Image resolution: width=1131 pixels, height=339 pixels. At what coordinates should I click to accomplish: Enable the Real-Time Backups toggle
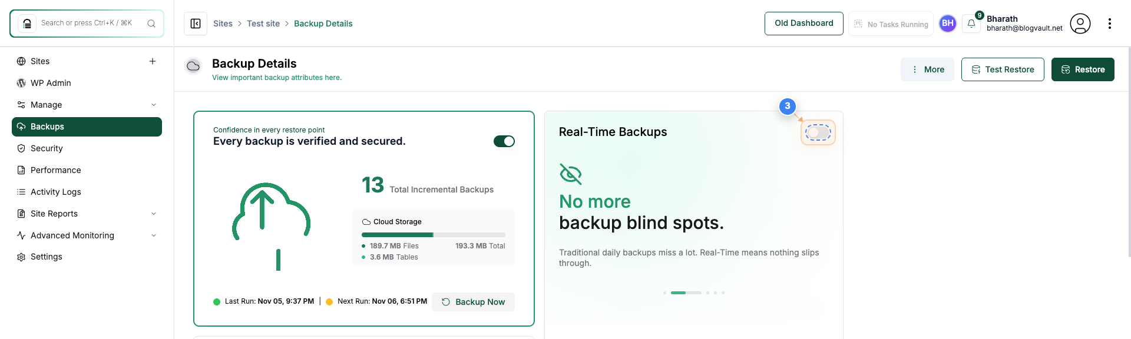tap(818, 132)
